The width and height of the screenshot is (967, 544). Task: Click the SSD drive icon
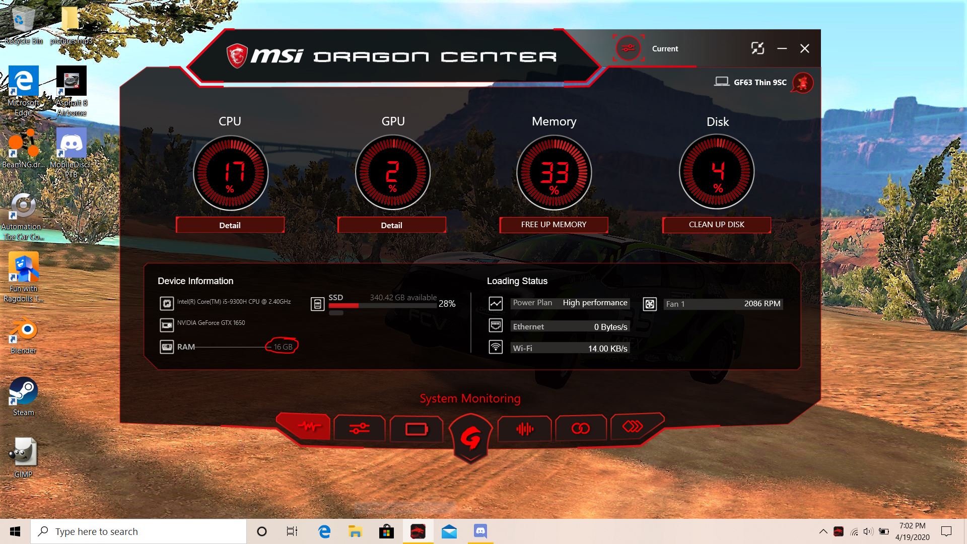point(317,304)
